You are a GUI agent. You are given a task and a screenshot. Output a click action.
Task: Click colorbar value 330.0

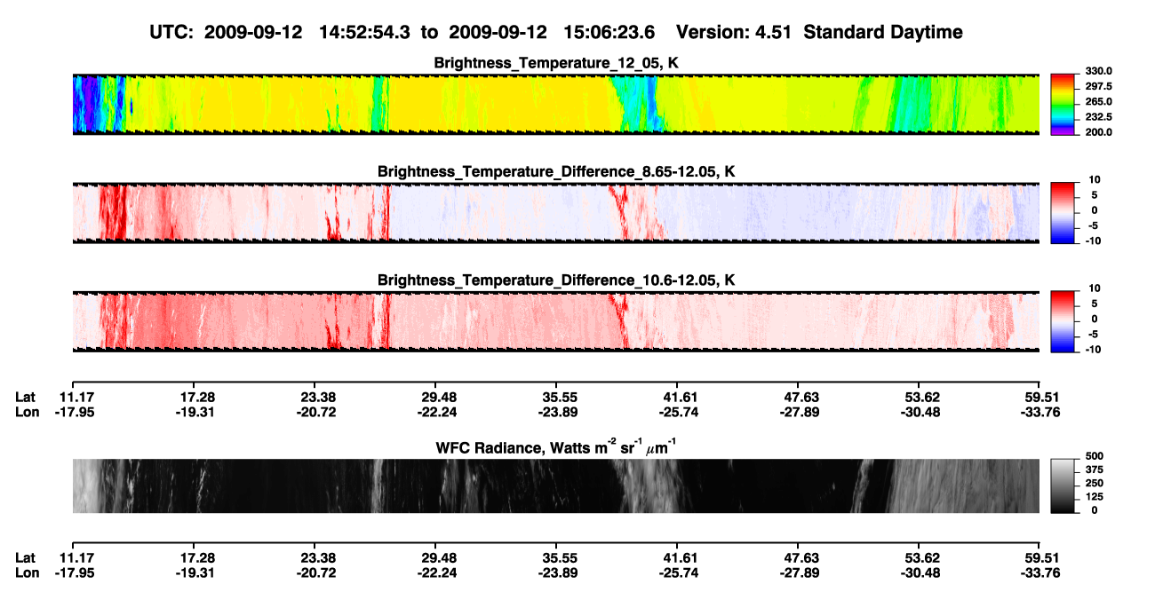tap(1097, 72)
